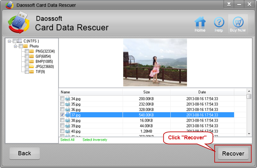Screen dimensions: 257x168
Task: Sort by the Date column header
Action: tap(202, 92)
